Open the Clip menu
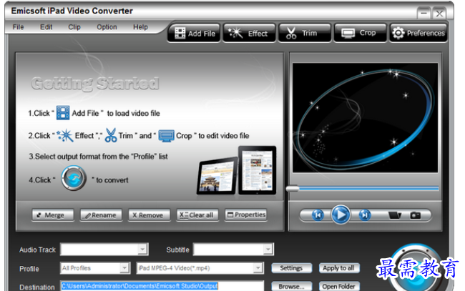465x291 pixels. click(74, 27)
